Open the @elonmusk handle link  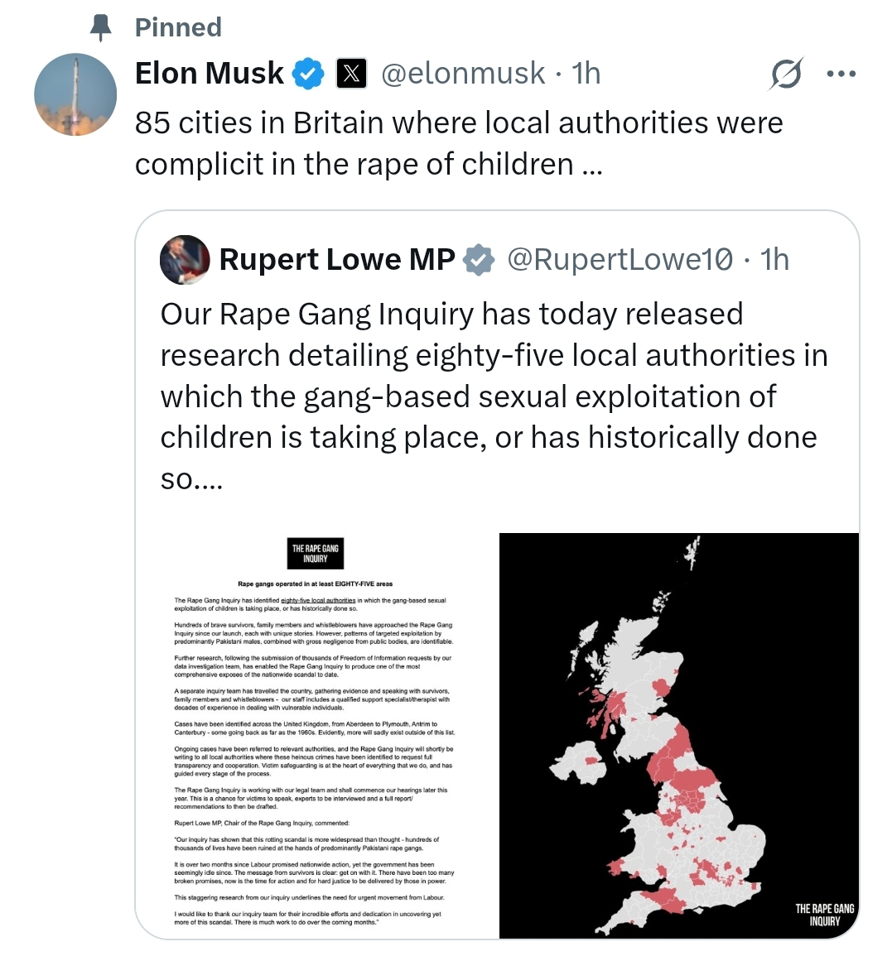462,74
